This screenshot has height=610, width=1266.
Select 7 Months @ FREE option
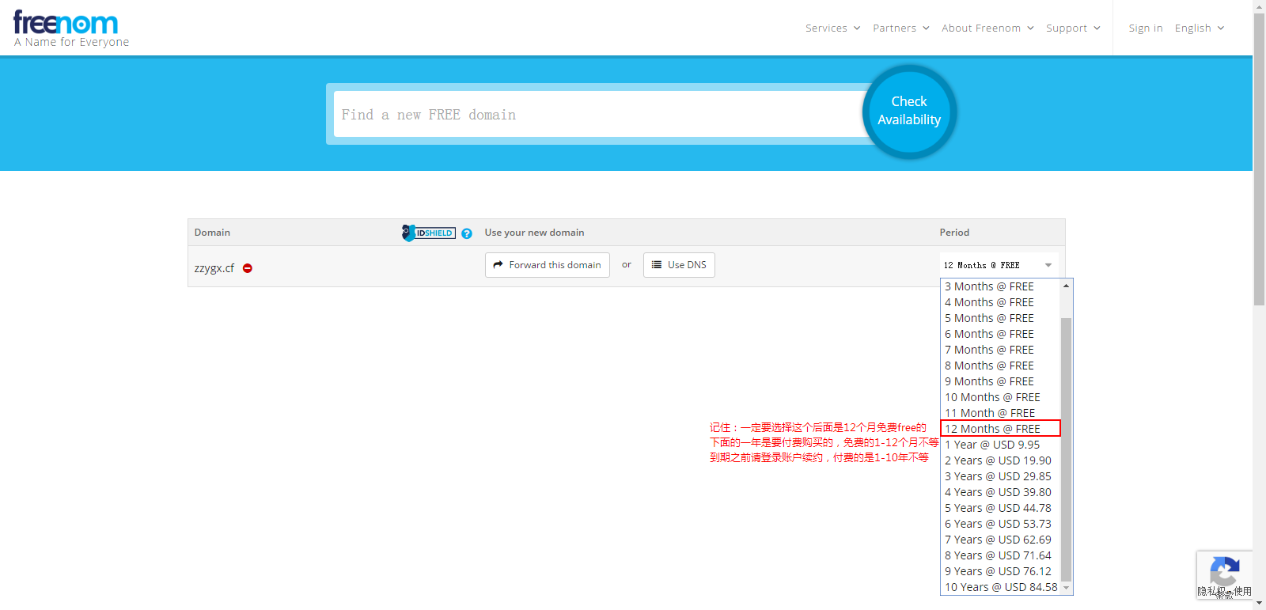(1001, 350)
